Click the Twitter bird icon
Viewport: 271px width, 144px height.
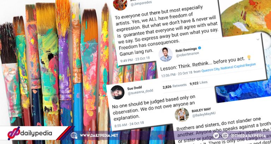pyautogui.click(x=216, y=136)
